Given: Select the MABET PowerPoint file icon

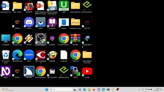Looking at the screenshot, I should (x=40, y=6).
